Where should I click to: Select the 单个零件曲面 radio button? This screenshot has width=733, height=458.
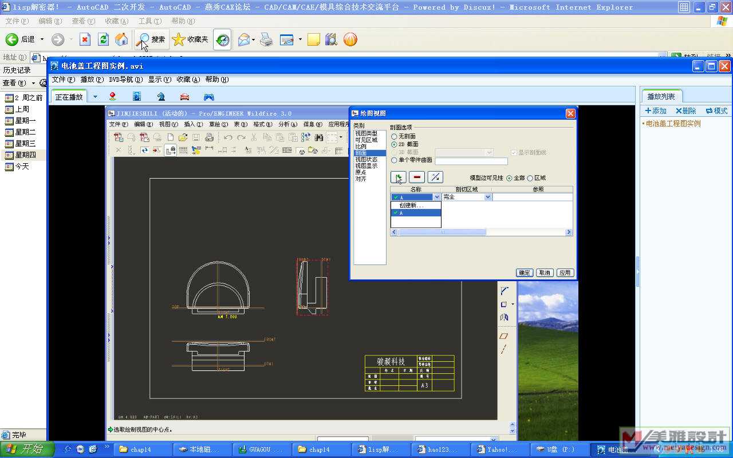pyautogui.click(x=394, y=160)
